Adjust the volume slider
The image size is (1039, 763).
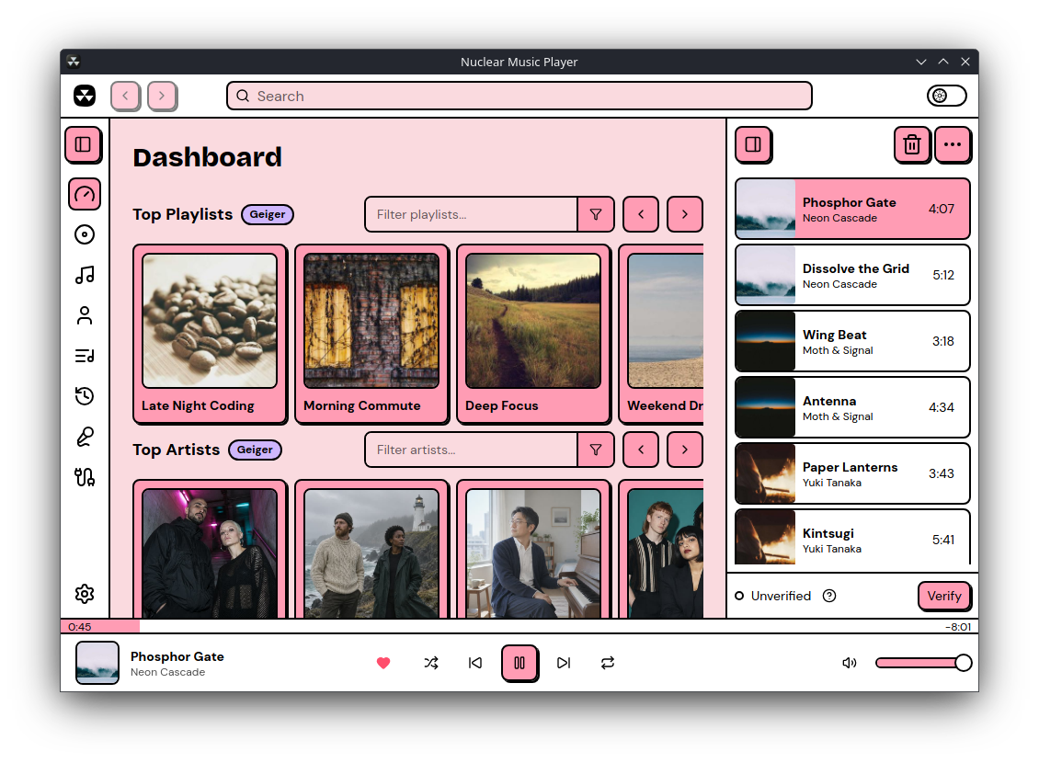point(923,663)
